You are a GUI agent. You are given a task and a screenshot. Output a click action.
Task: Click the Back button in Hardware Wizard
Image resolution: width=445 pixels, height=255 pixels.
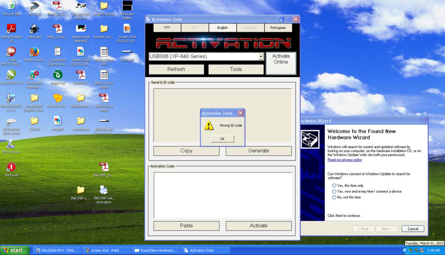tap(363, 229)
